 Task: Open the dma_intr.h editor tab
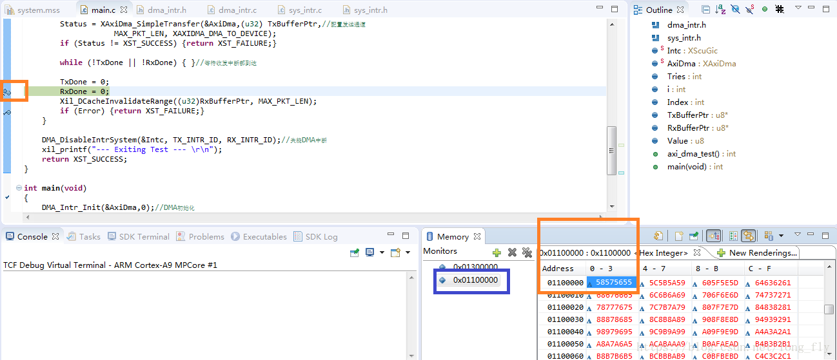point(161,10)
